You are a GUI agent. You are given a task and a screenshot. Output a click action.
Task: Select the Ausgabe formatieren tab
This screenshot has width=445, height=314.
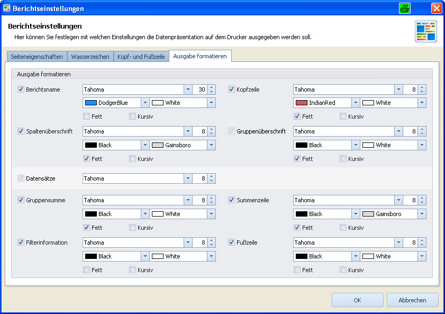[200, 56]
